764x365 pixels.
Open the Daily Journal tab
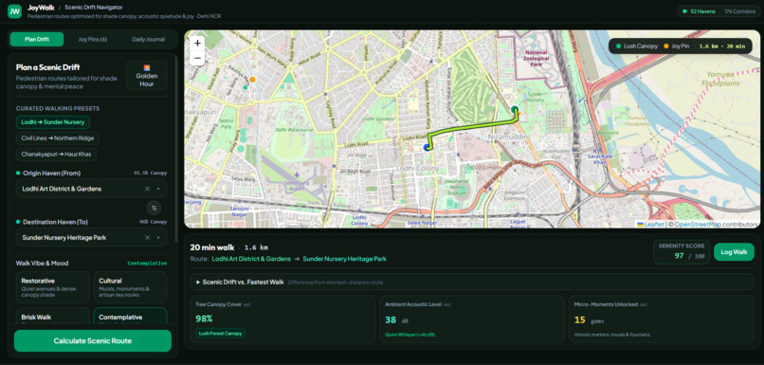[x=148, y=40]
